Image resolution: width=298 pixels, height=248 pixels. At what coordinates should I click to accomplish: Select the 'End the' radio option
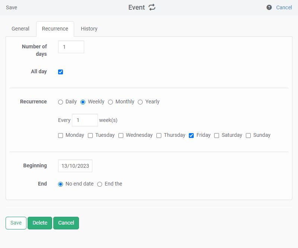[x=100, y=184]
